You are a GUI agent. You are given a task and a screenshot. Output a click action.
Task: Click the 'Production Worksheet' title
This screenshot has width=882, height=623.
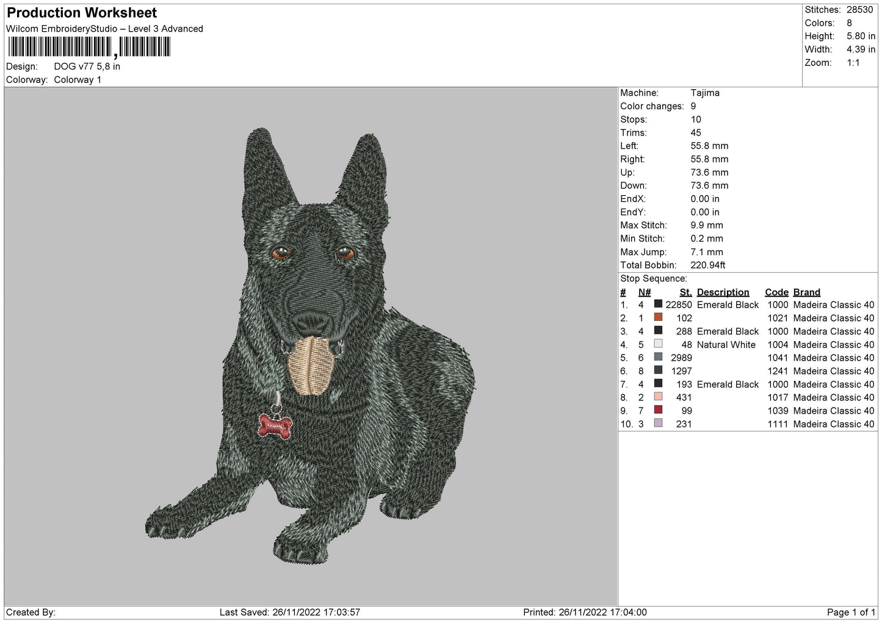click(x=82, y=13)
